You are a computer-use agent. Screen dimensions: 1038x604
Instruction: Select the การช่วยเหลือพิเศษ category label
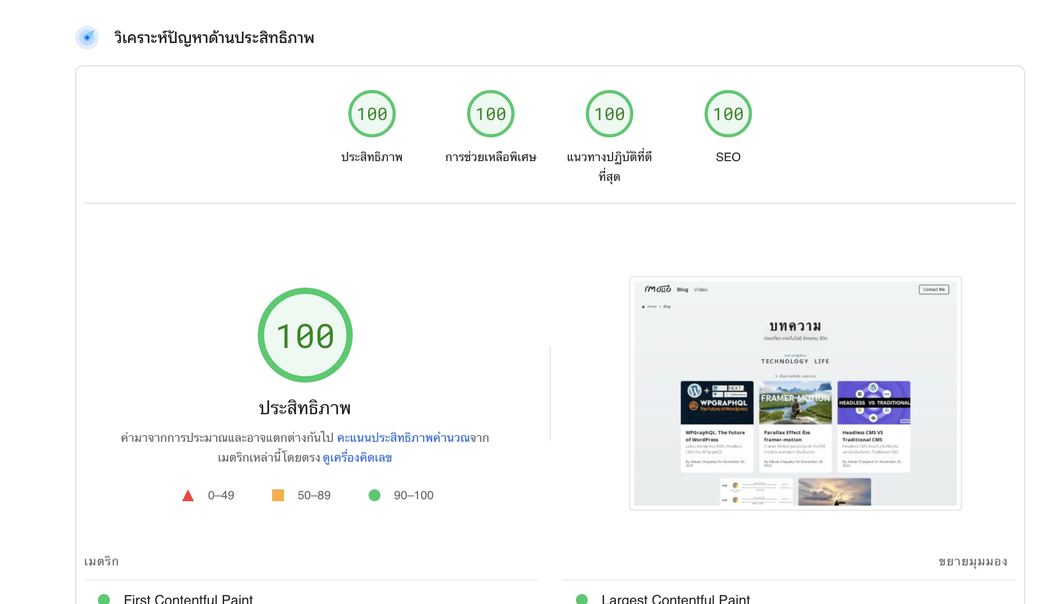(490, 157)
